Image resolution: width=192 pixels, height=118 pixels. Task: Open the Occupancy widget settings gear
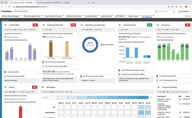point(158,25)
